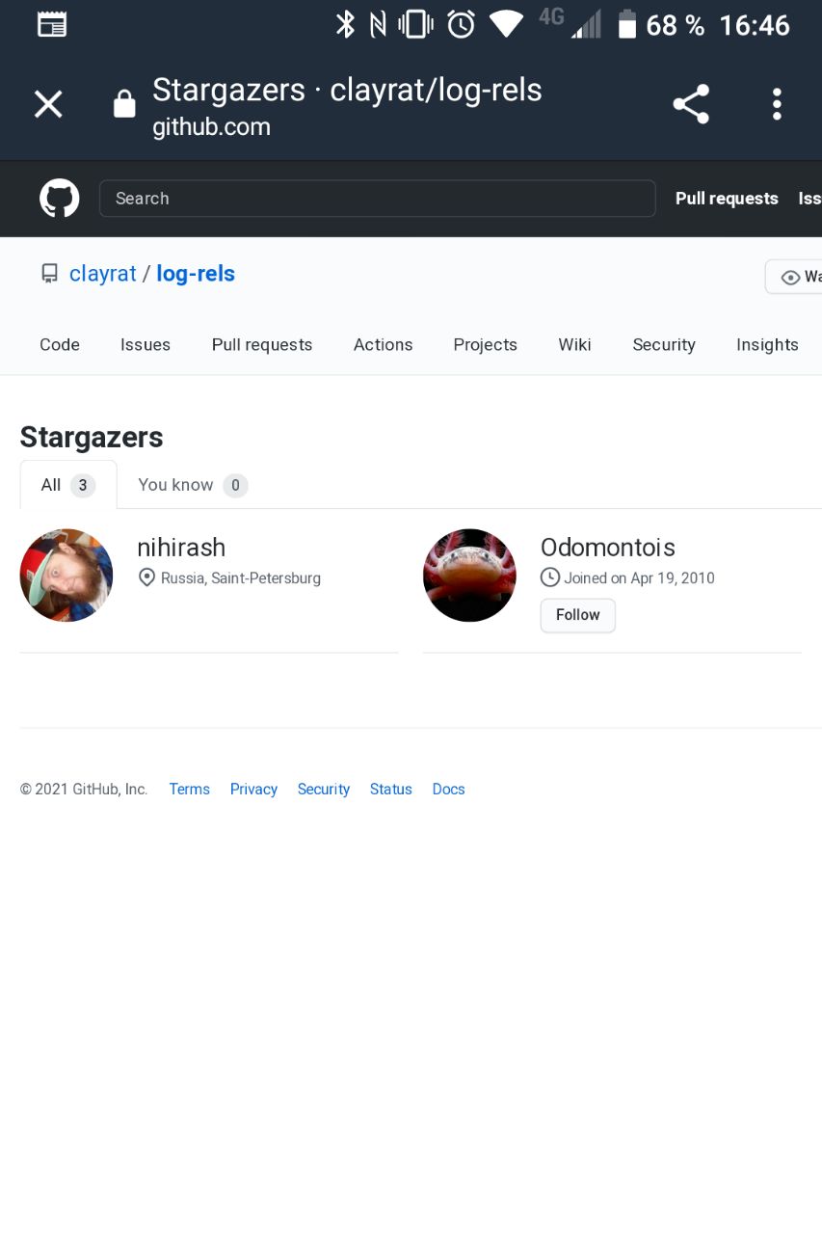Tap the lock site security icon
The image size is (822, 1234).
(x=124, y=104)
